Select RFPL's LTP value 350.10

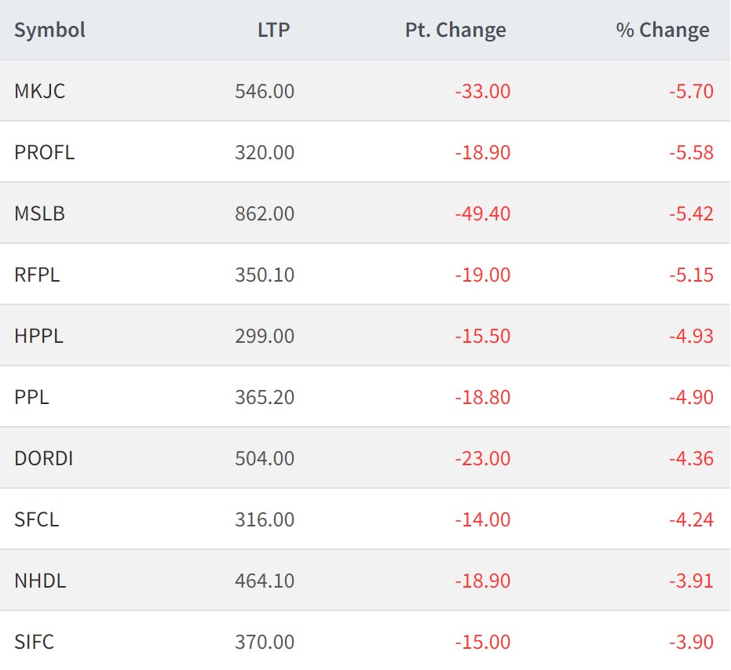click(x=265, y=275)
